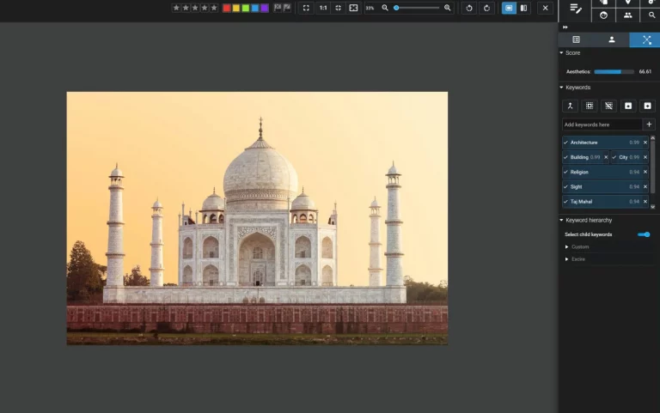
Task: Focus the Add keywords here field
Action: 602,125
